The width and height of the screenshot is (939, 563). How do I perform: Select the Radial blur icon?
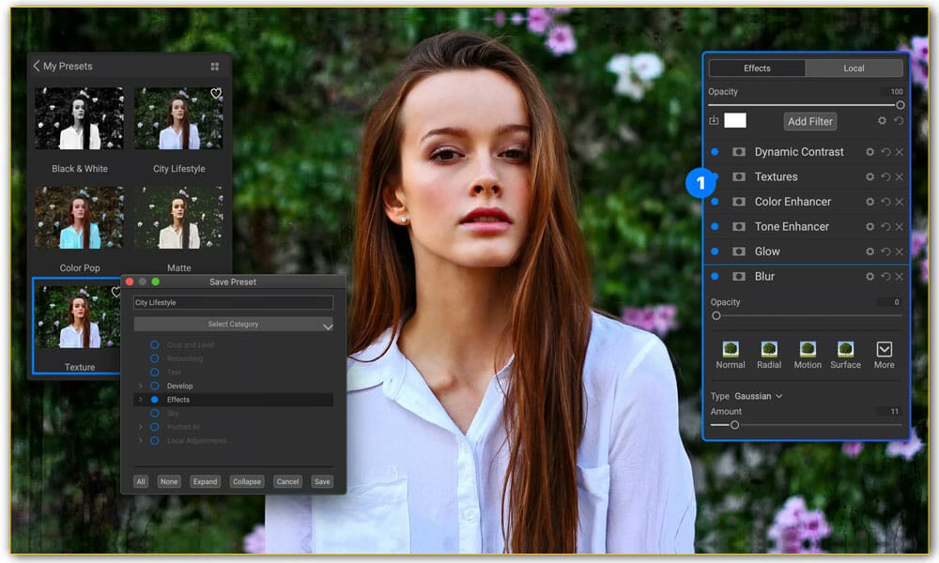click(770, 350)
